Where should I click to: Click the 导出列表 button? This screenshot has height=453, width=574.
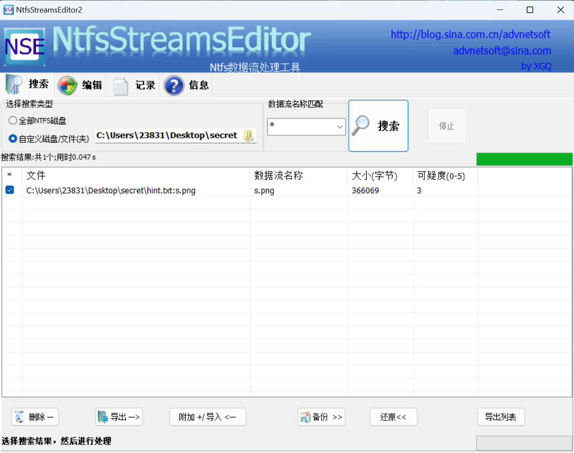[501, 417]
